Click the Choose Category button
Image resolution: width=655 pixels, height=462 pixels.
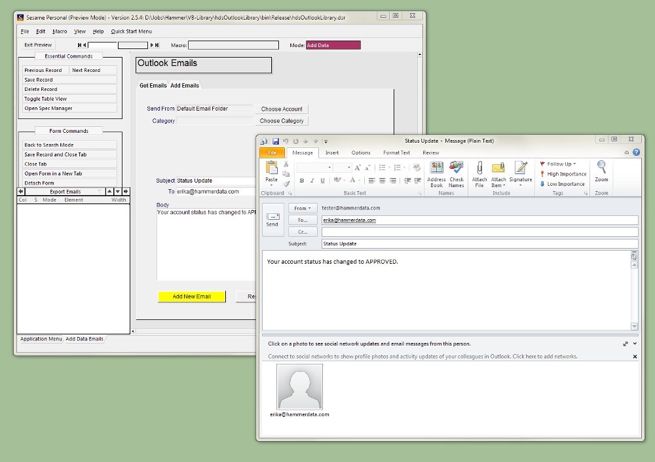282,120
